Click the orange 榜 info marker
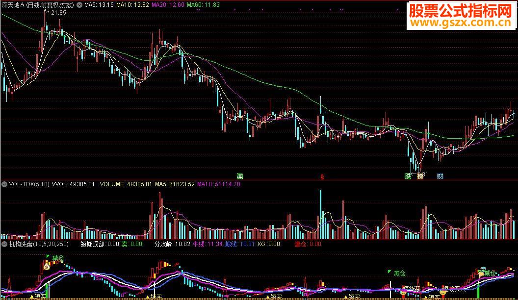The width and height of the screenshot is (518, 300). coord(420,176)
